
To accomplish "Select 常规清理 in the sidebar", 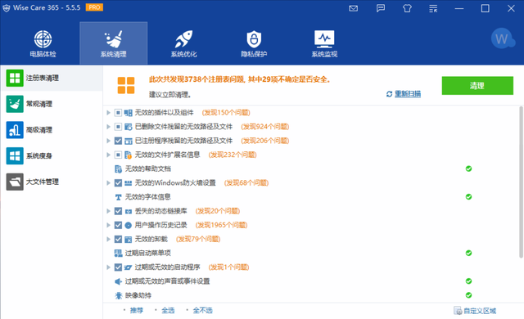I will (x=52, y=104).
